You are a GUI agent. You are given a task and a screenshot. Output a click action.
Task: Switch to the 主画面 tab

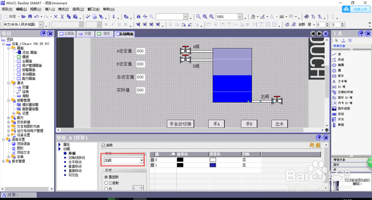pos(67,34)
